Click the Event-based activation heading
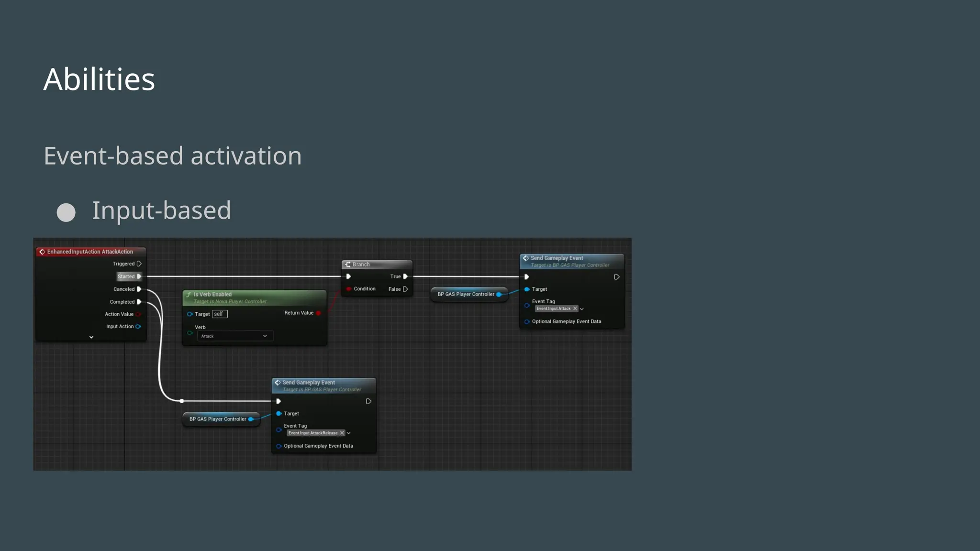 click(x=173, y=156)
